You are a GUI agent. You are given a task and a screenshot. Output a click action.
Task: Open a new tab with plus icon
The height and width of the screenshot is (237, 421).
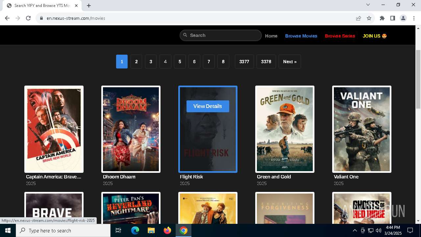(x=89, y=5)
